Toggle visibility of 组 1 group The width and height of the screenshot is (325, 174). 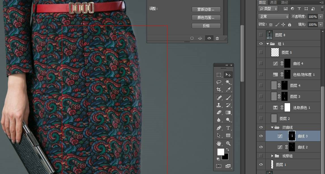[x=261, y=44]
